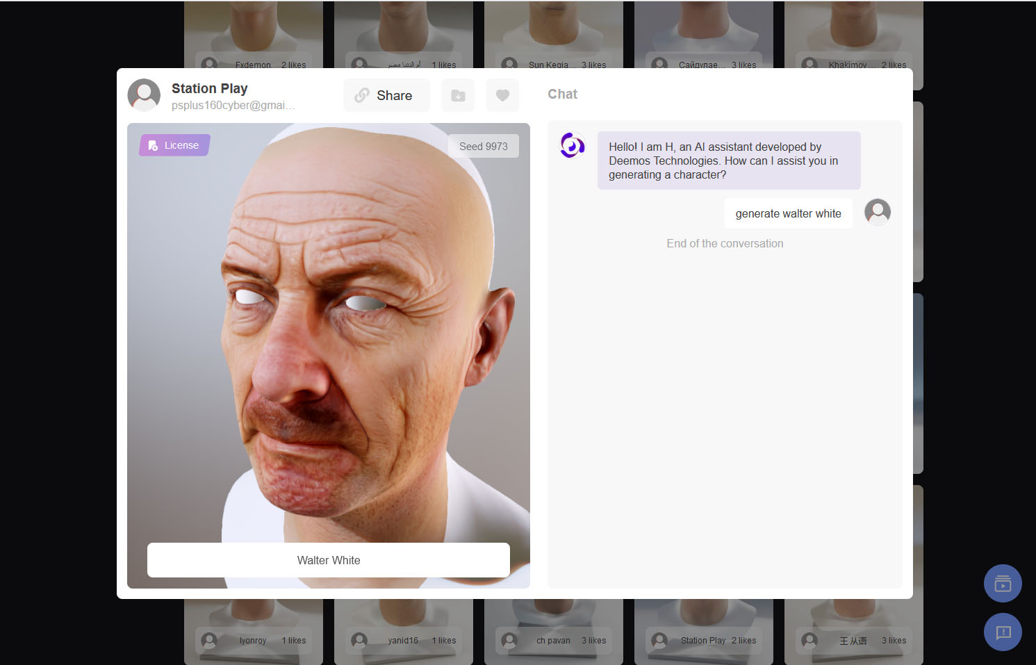Click the '3 likes' on ch pavan card
1036x665 pixels.
593,641
